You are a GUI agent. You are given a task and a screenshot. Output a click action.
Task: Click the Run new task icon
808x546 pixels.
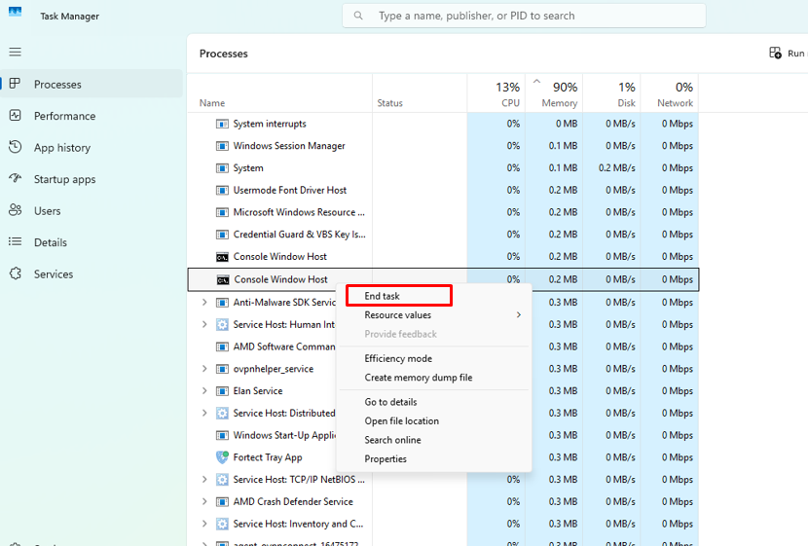pyautogui.click(x=775, y=54)
